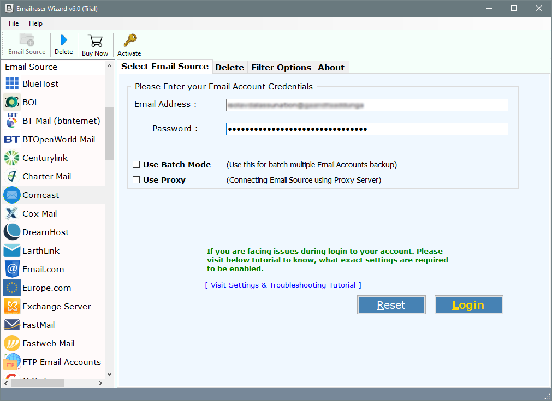This screenshot has width=552, height=401.
Task: Select the FastMail icon
Action: pos(12,325)
